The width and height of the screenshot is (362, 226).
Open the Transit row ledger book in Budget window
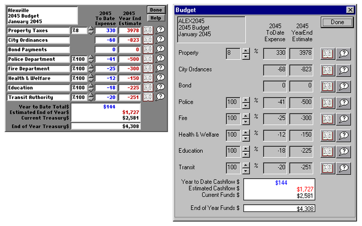point(327,168)
